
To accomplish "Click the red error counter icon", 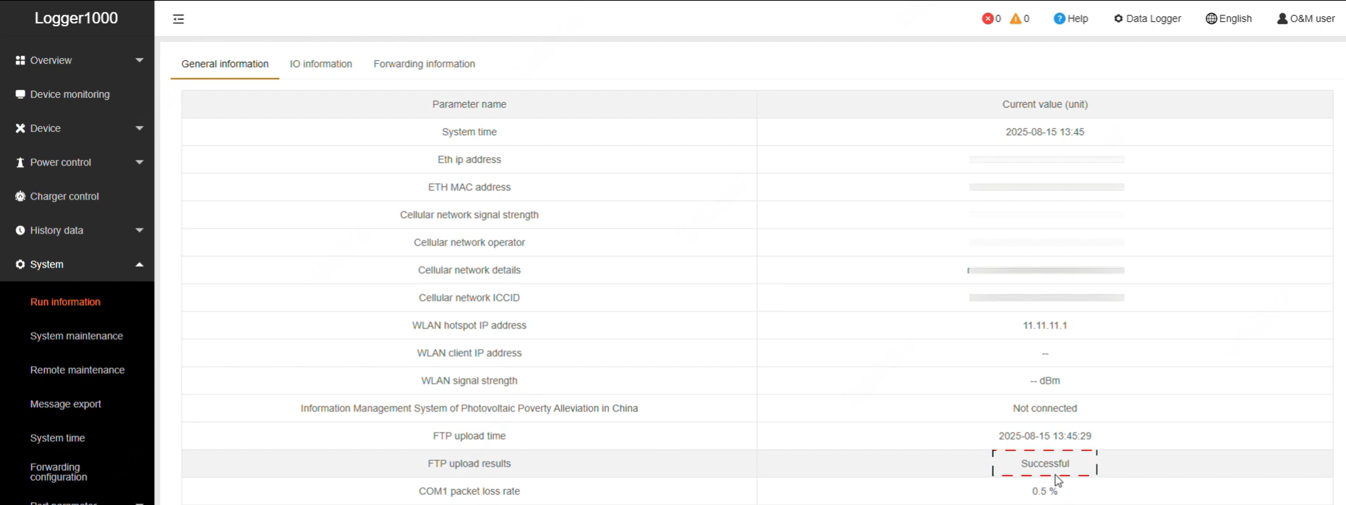I will click(988, 18).
